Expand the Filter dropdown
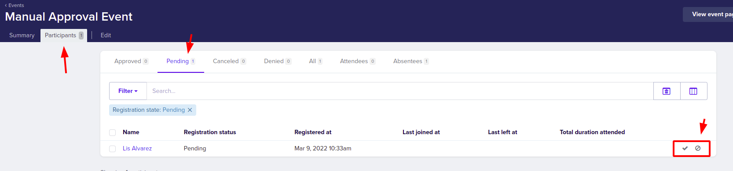733x171 pixels. (128, 91)
